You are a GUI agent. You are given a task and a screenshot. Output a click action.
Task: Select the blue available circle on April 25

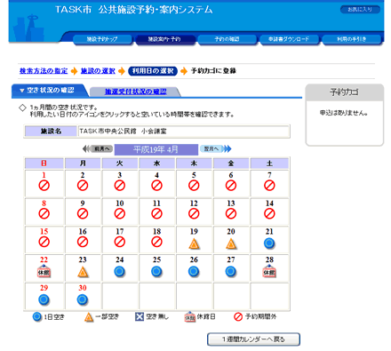click(x=156, y=272)
